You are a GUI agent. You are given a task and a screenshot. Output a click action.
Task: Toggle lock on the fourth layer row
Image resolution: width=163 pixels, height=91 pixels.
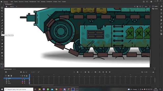tap(24, 83)
